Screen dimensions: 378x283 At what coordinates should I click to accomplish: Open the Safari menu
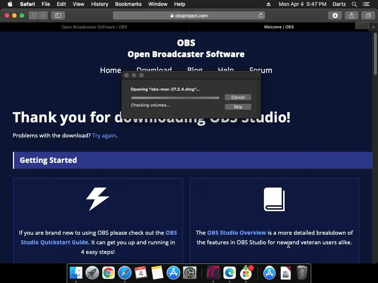click(27, 4)
